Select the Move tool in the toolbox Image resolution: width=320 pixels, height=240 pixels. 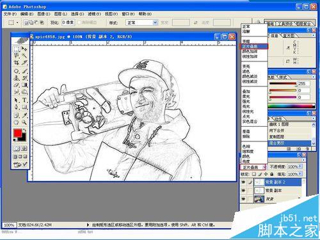pyautogui.click(x=24, y=49)
